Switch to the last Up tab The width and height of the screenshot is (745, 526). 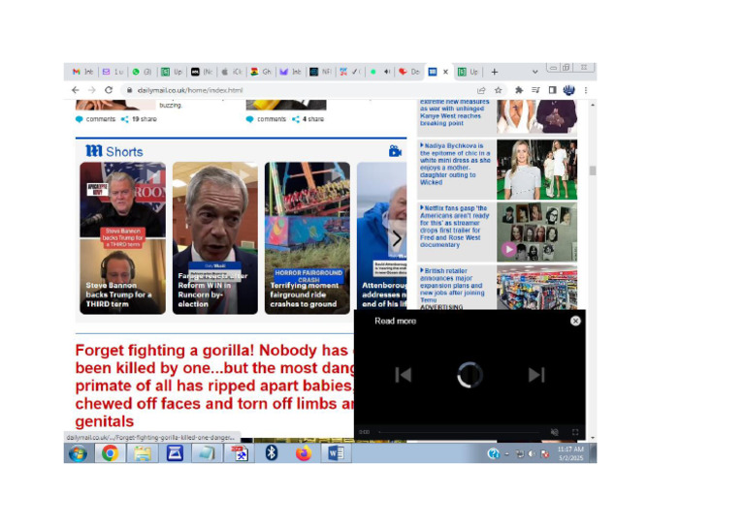[468, 72]
